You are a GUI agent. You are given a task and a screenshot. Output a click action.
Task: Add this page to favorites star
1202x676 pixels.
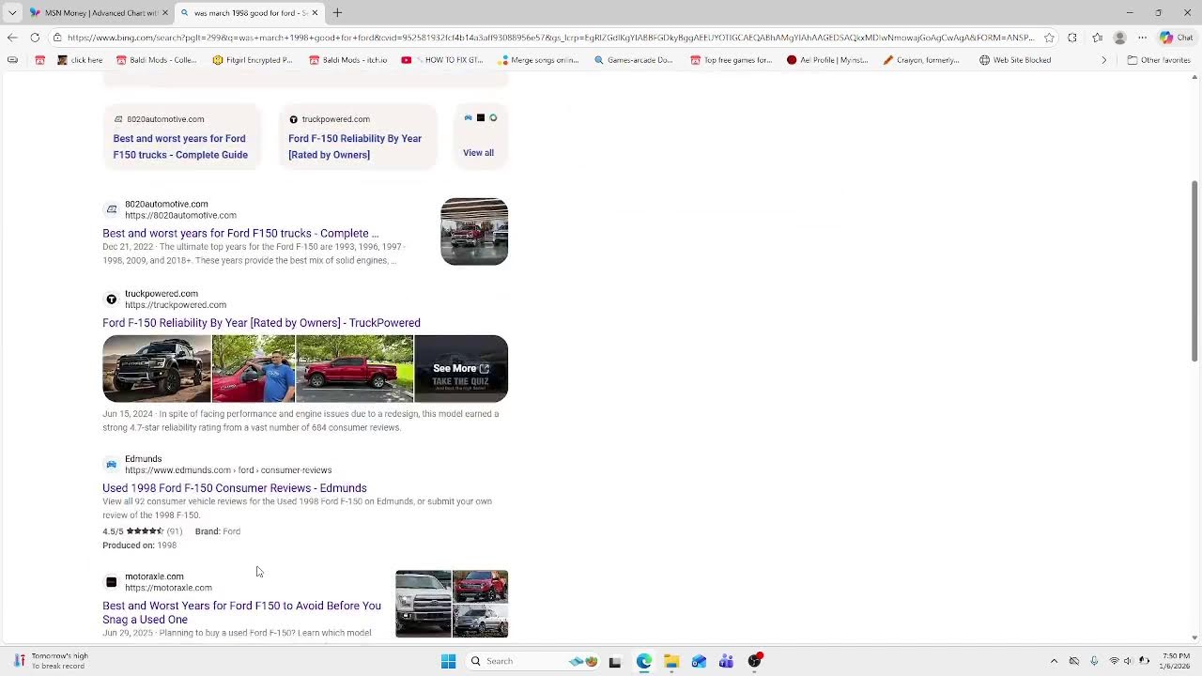tap(1049, 38)
